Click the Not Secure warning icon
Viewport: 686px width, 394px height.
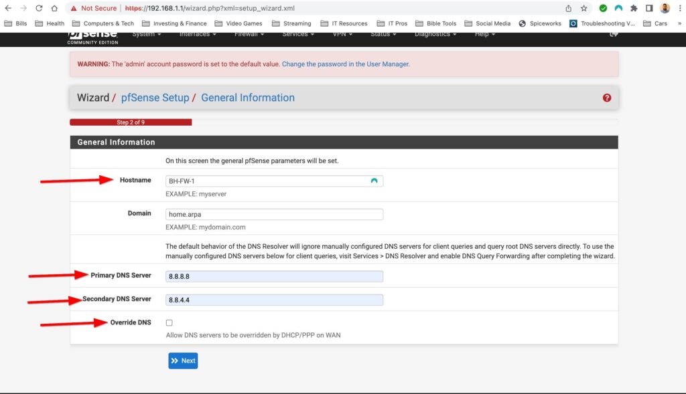click(74, 8)
